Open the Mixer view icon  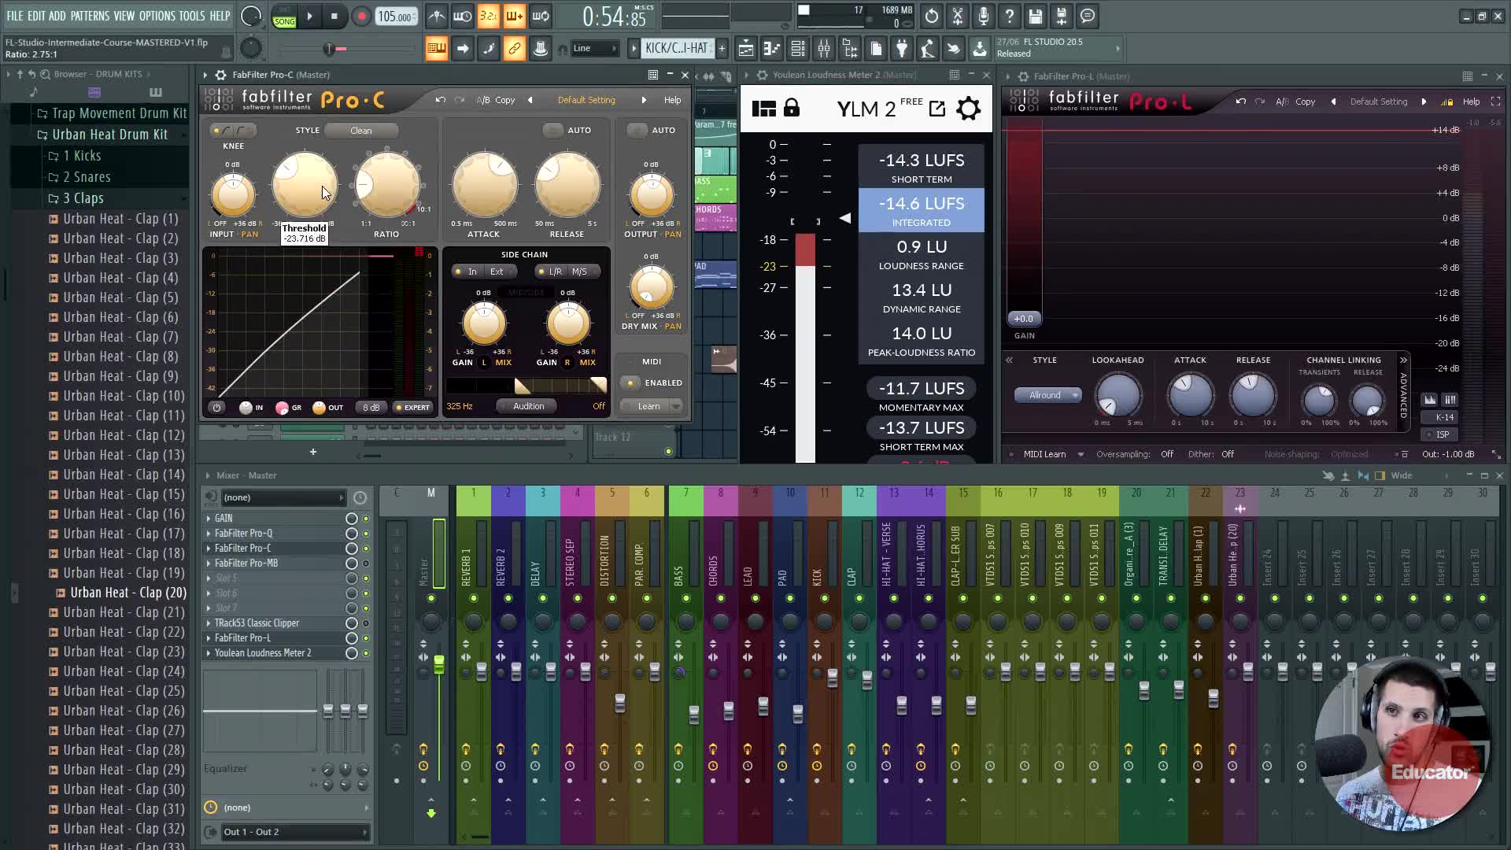coord(824,49)
